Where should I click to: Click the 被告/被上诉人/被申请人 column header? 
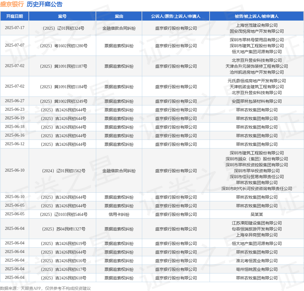(x=257, y=16)
